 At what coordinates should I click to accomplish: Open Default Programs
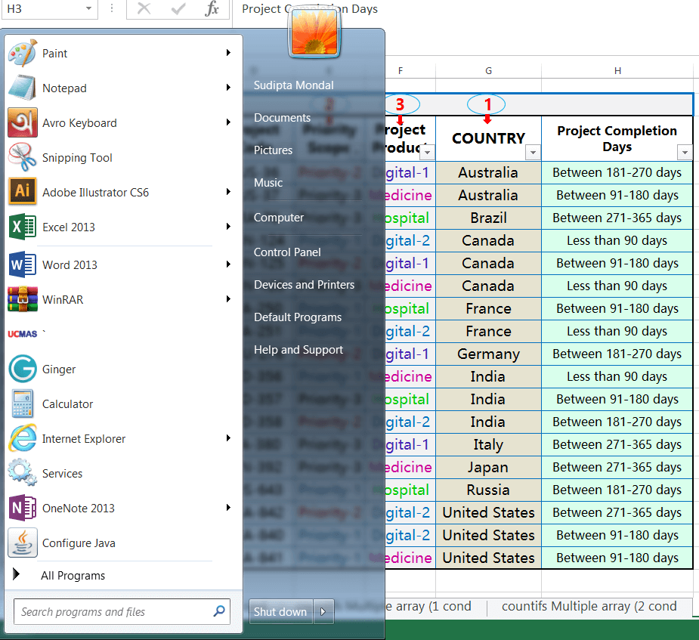click(298, 318)
